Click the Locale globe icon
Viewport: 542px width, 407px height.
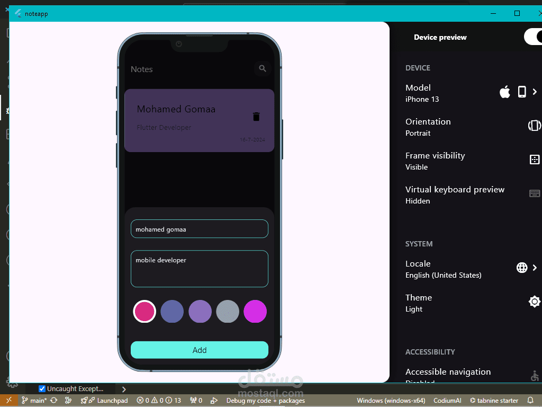pyautogui.click(x=522, y=268)
